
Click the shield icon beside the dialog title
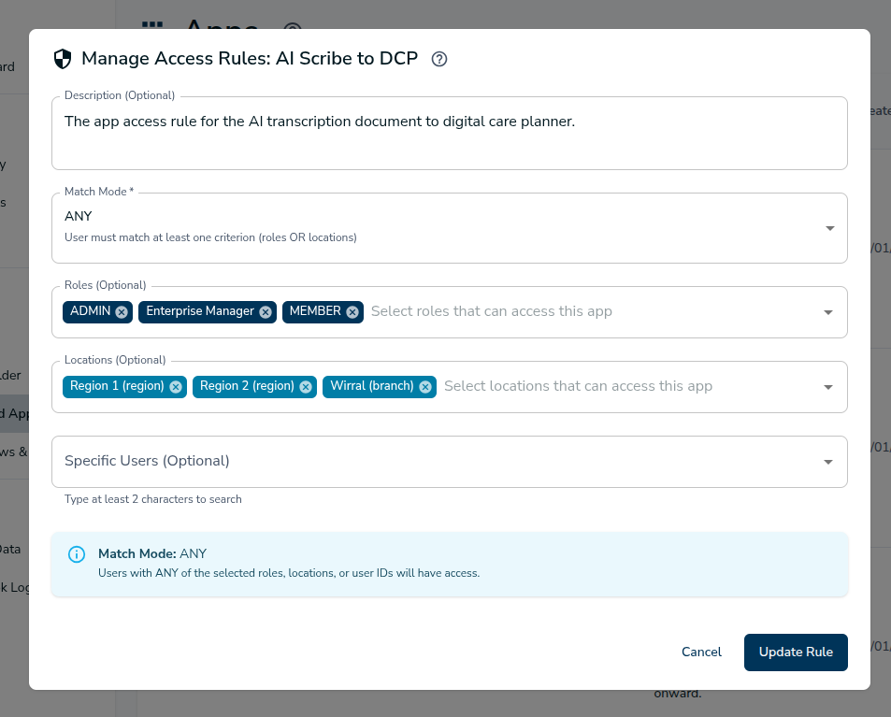pyautogui.click(x=62, y=58)
